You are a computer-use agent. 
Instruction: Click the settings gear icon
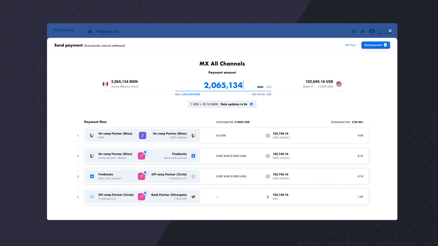click(x=354, y=31)
